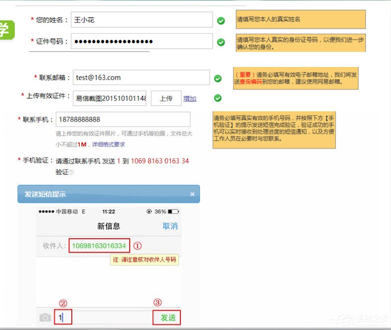Close the 发送短信提示 popup
This screenshot has height=330, width=391.
pyautogui.click(x=193, y=194)
